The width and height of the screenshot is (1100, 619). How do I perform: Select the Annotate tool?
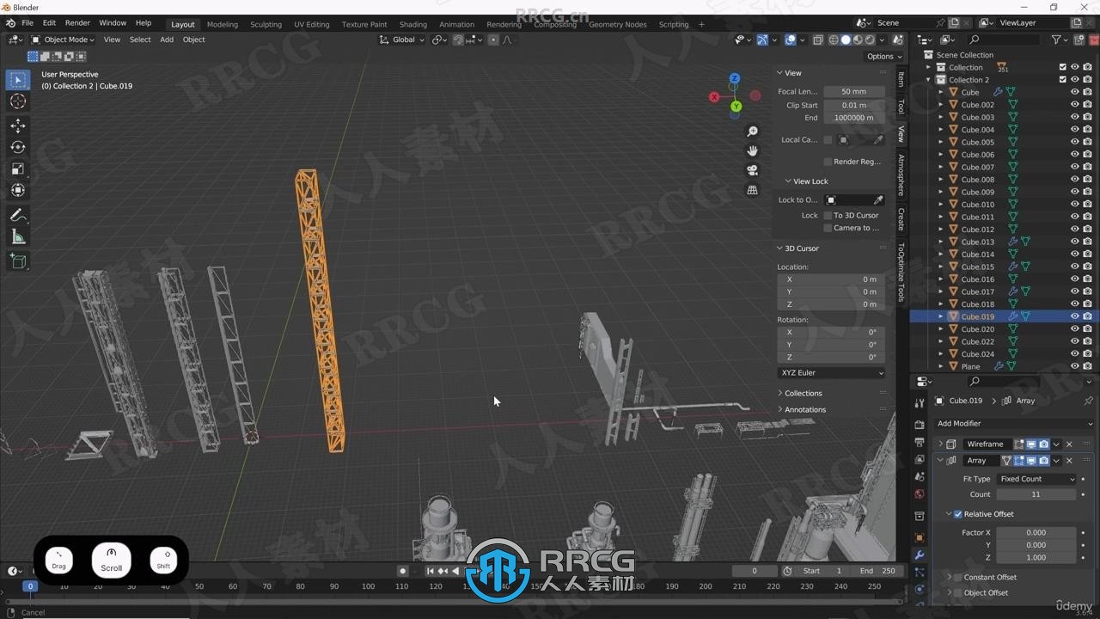tap(17, 216)
